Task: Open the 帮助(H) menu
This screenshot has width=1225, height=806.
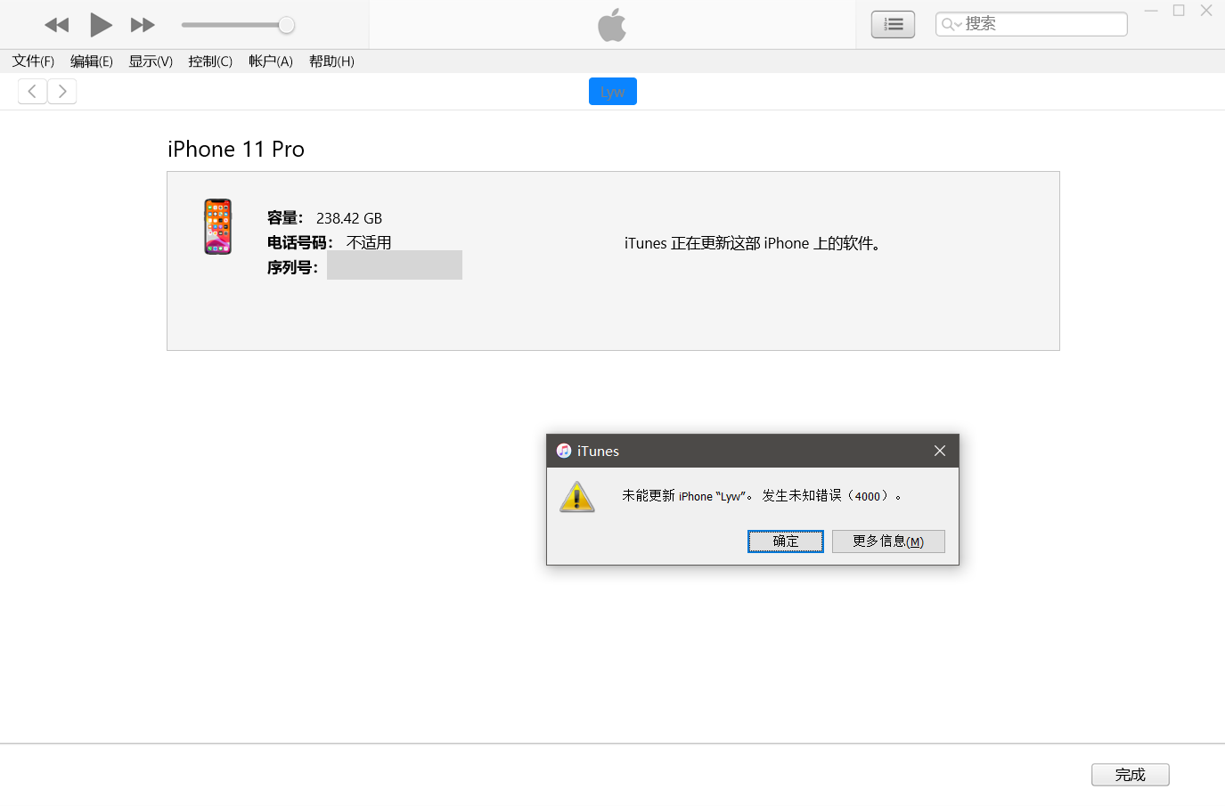Action: click(331, 61)
